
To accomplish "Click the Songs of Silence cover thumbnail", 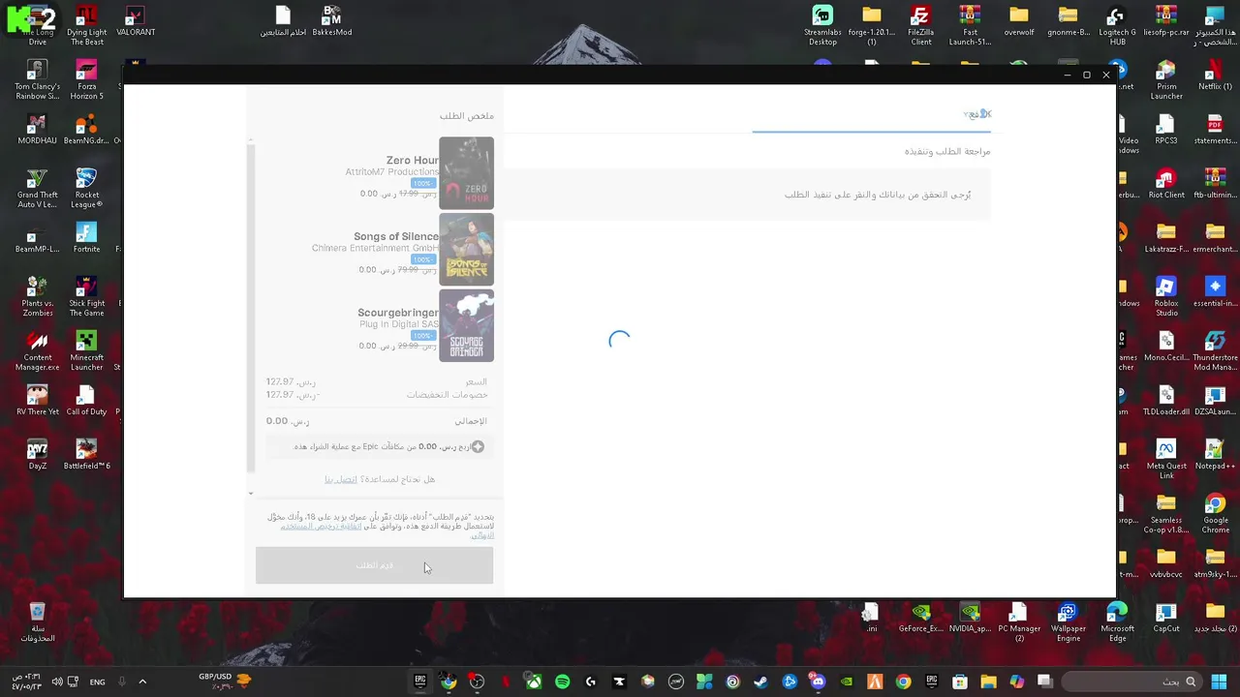I will coord(466,250).
